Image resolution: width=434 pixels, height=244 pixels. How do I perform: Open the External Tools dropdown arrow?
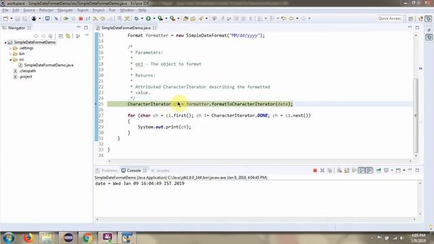coord(178,18)
